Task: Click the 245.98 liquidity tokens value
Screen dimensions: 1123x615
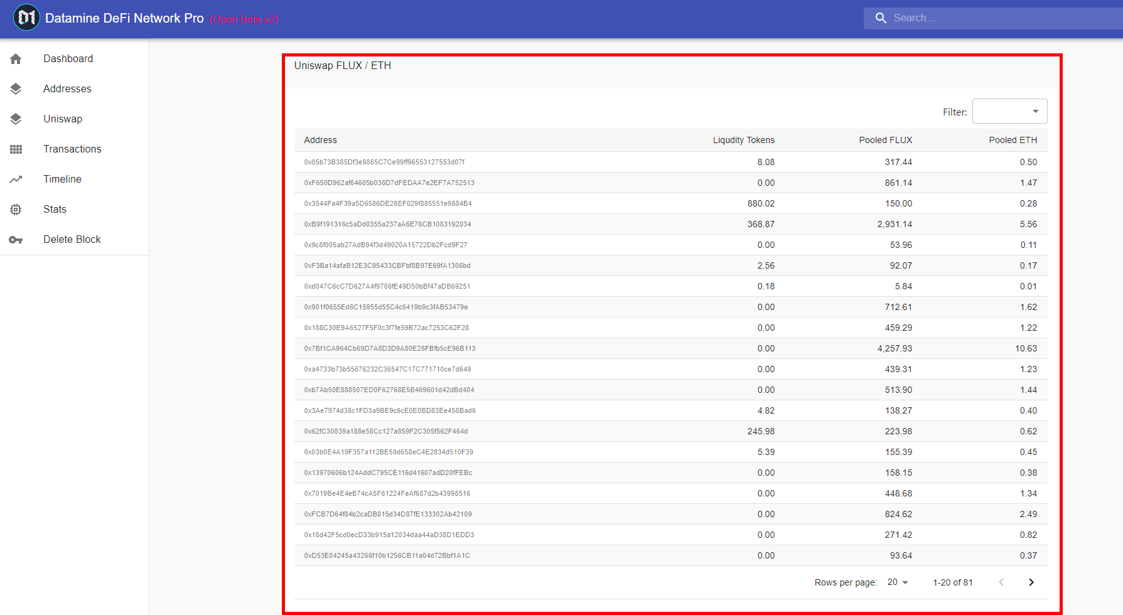Action: point(761,431)
